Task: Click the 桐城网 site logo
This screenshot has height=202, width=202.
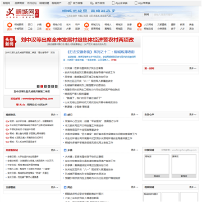Action: [x=22, y=13]
